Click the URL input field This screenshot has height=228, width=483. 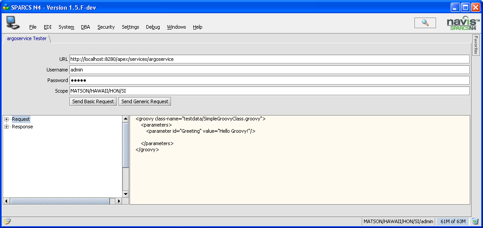pos(269,59)
